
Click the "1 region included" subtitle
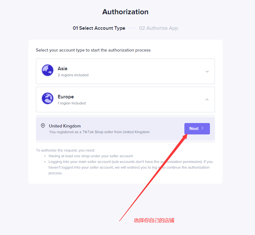point(72,103)
